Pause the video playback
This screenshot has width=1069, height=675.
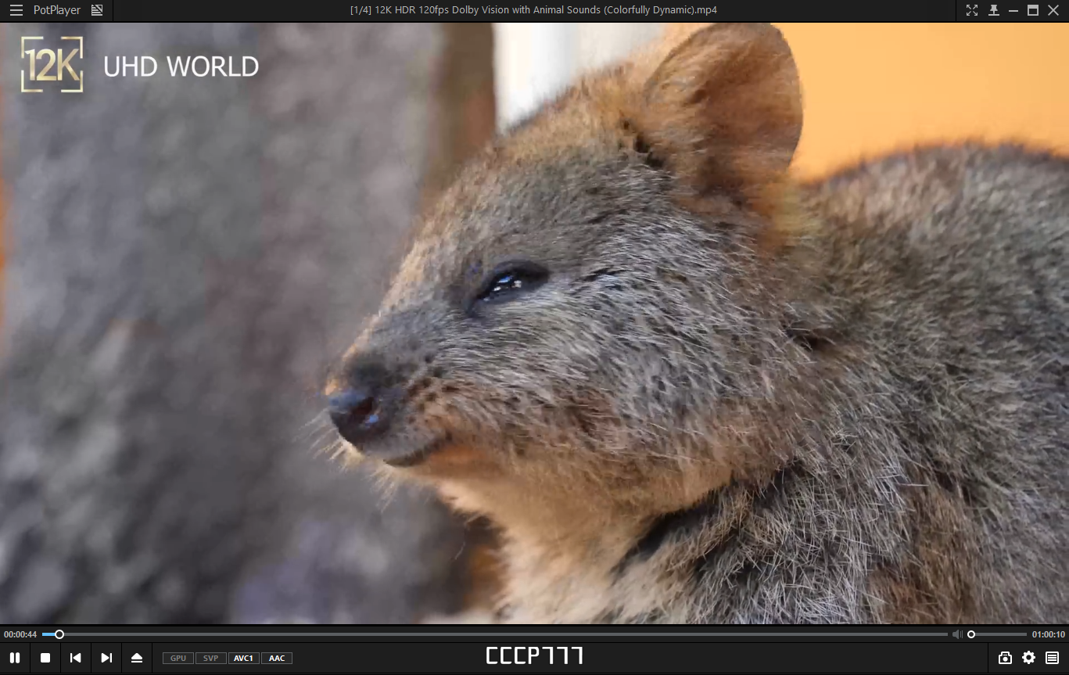click(x=15, y=658)
